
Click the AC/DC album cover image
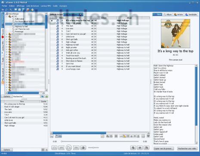click(175, 33)
